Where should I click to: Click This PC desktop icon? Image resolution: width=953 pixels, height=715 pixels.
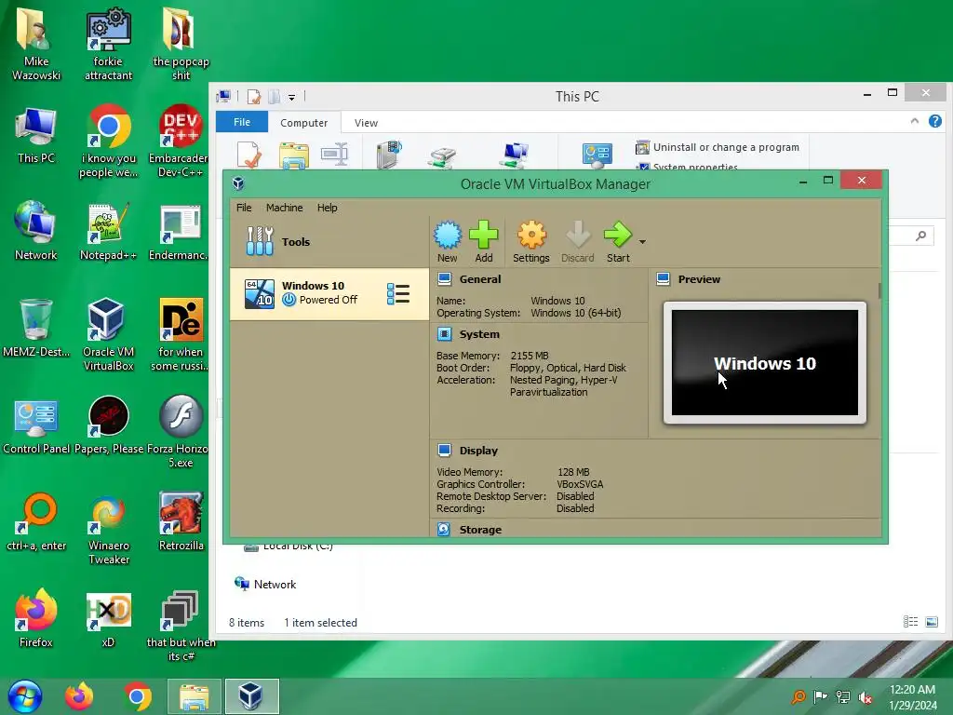click(36, 134)
